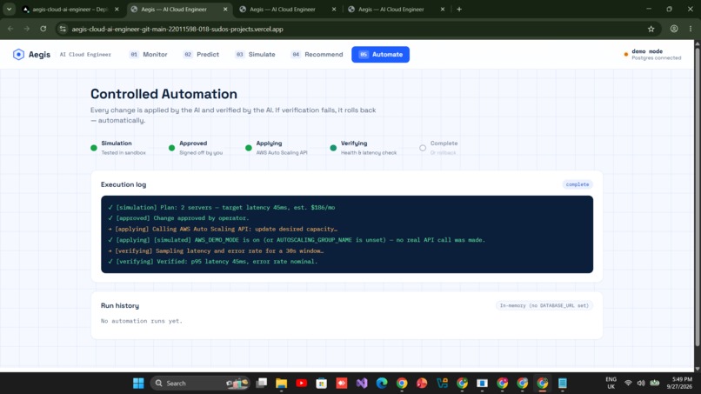The height and width of the screenshot is (394, 701).
Task: Open the Windows Start menu
Action: (138, 384)
